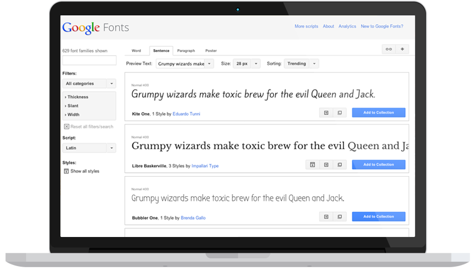Click the download arrow icon button

[x=403, y=49]
